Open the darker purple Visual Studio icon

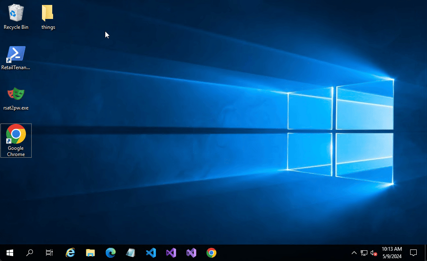coord(171,253)
